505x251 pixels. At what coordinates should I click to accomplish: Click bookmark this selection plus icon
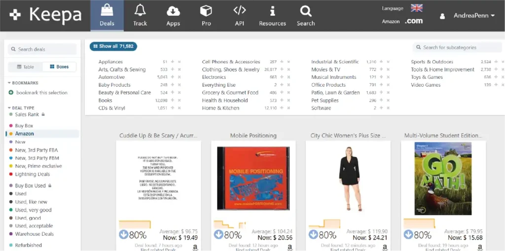click(x=11, y=93)
